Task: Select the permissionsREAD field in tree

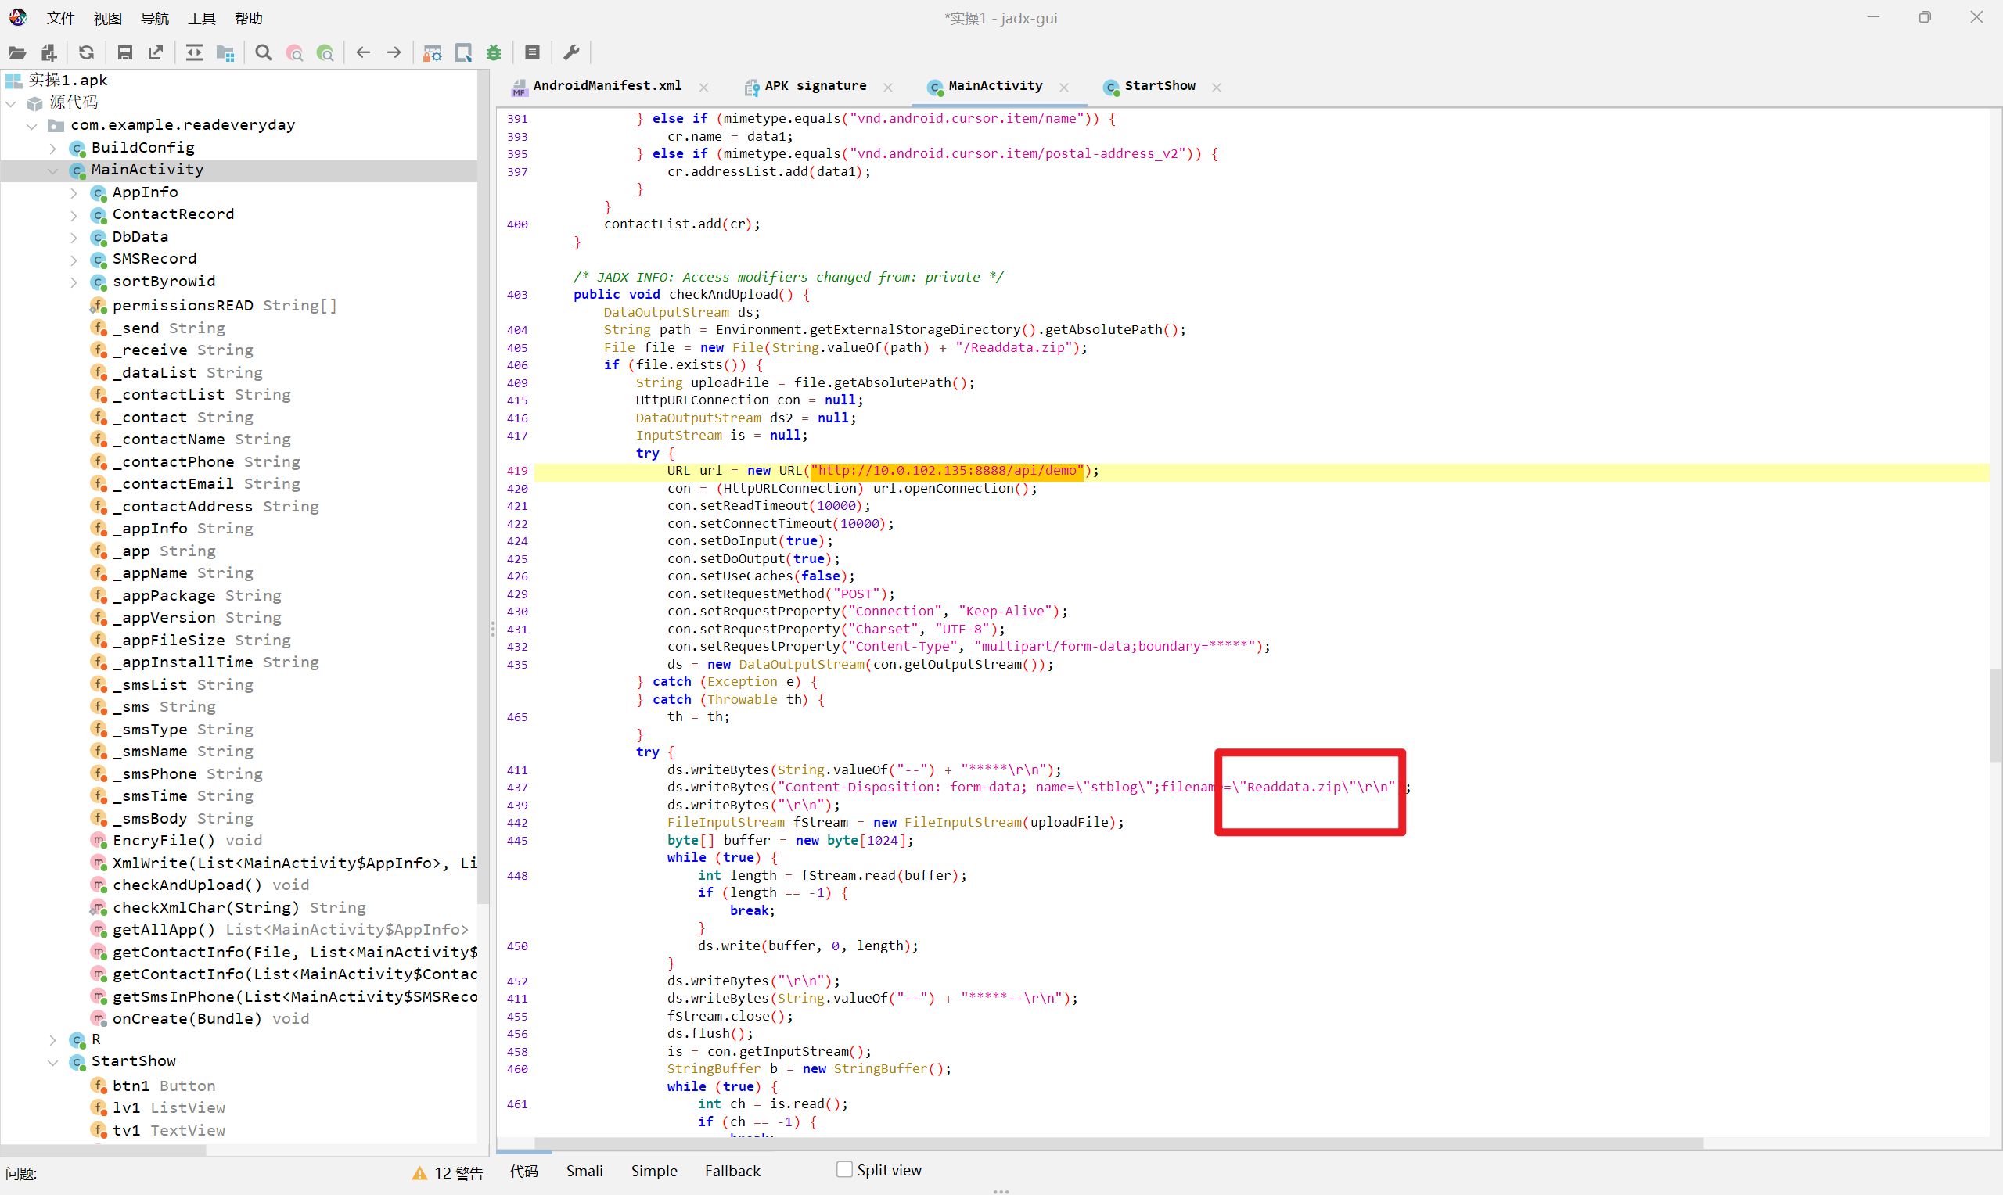Action: pyautogui.click(x=214, y=305)
